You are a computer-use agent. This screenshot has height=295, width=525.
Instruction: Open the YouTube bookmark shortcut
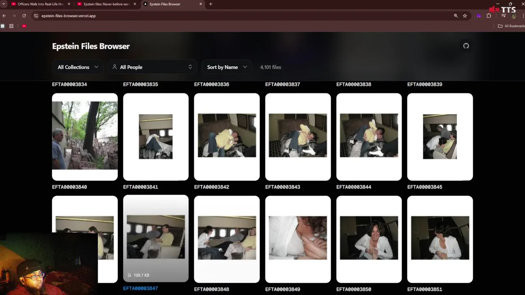(24, 26)
